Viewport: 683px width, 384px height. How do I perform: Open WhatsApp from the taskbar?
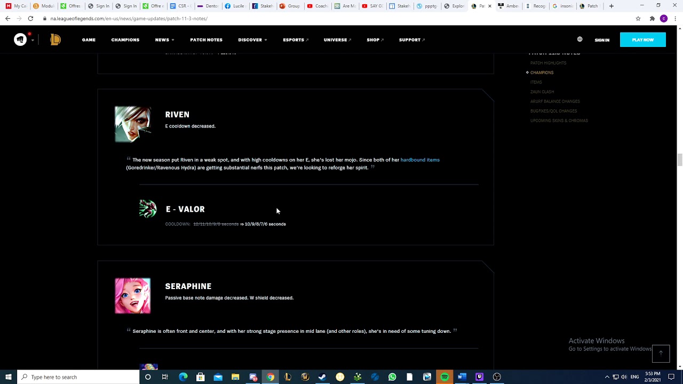click(392, 377)
